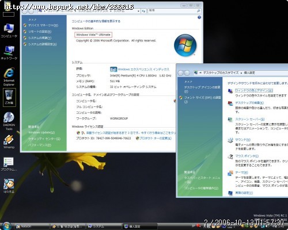Click the マウス ポインタ icon
The image size is (288, 230).
tap(230, 156)
